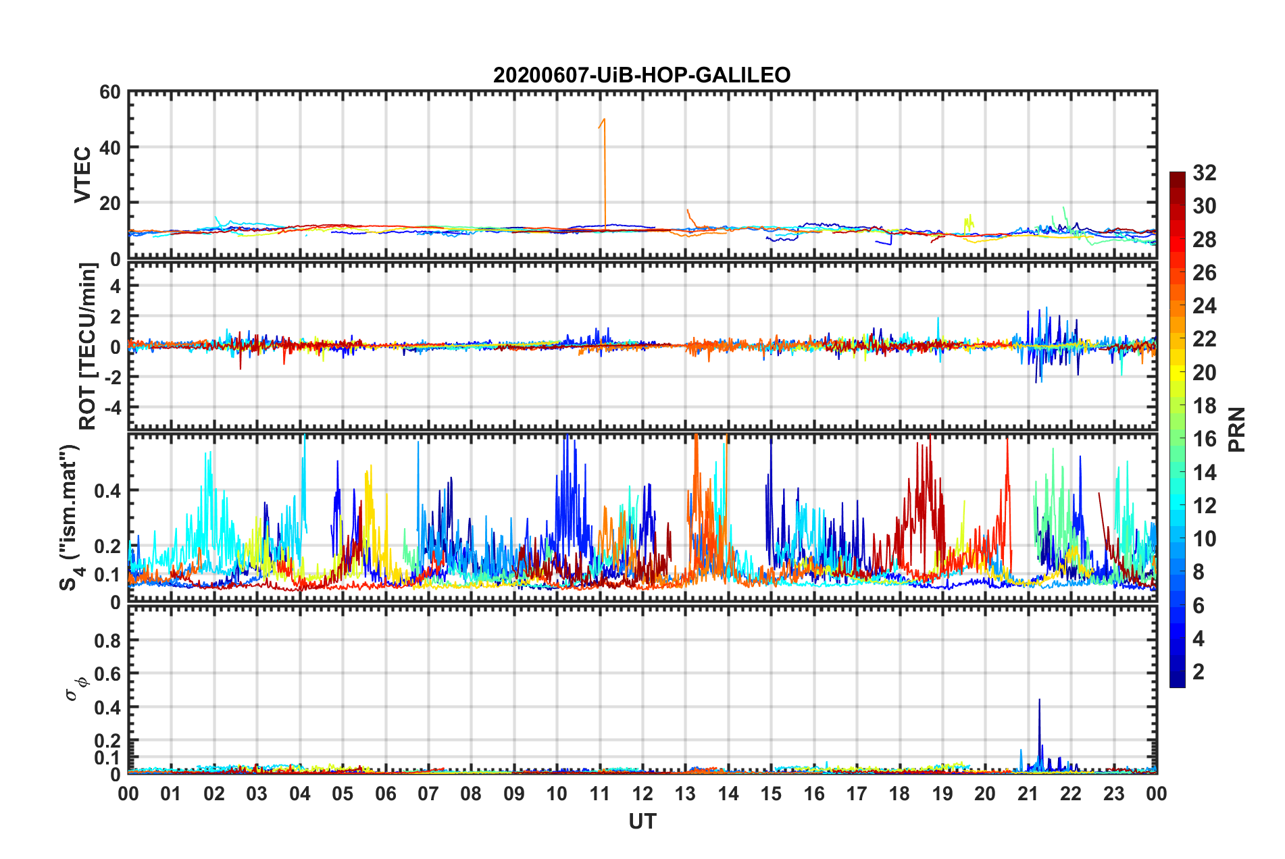
Task: Click the plot title 20200607-UiB-HOP-GALILEO
Action: pos(641,75)
